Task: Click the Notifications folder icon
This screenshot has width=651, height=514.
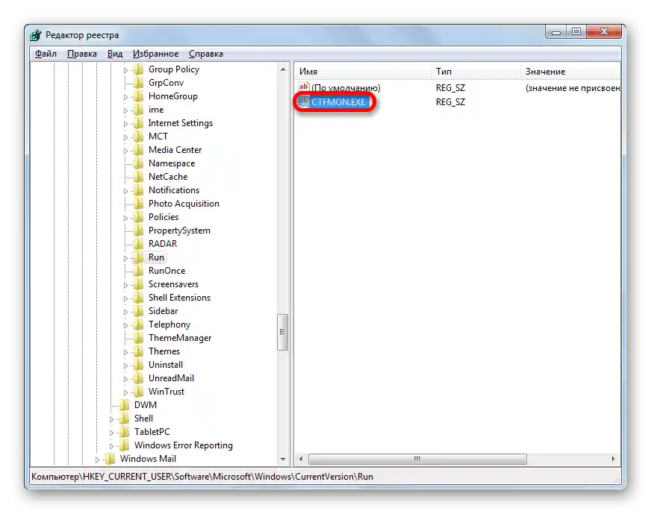Action: coord(139,190)
